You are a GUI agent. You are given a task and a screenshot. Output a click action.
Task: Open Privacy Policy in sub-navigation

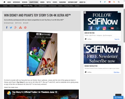pyautogui.click(x=68, y=6)
